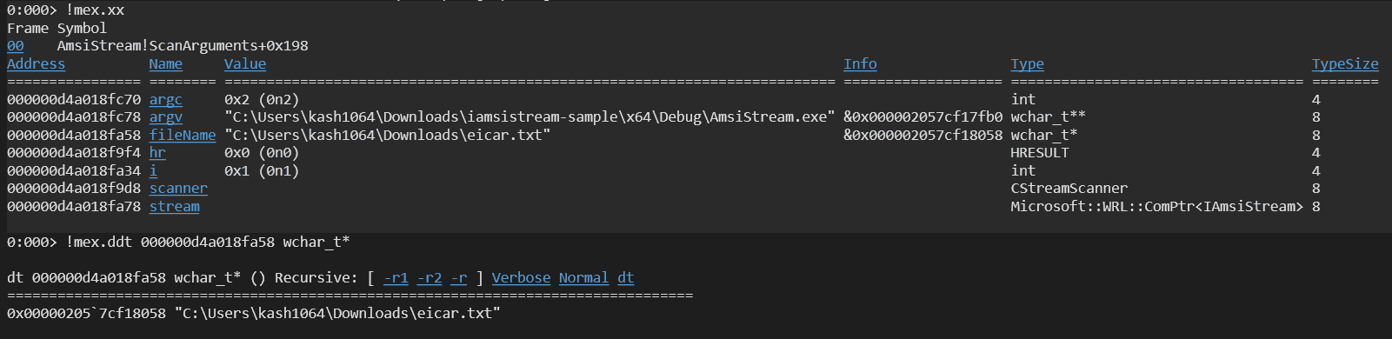Click the TypeSize column header link
Viewport: 1392px width, 339px height.
point(1345,64)
